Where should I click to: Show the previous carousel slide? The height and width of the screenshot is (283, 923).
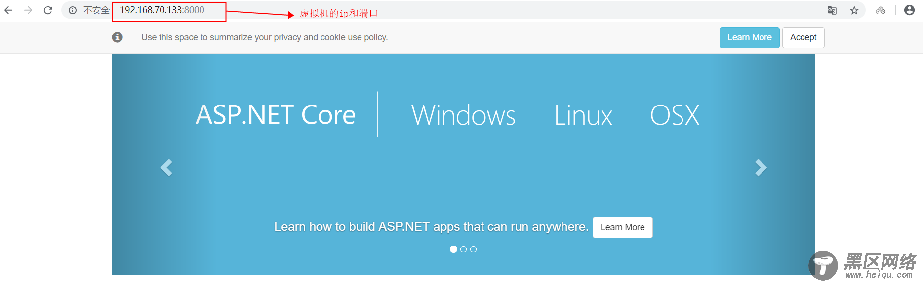(166, 168)
